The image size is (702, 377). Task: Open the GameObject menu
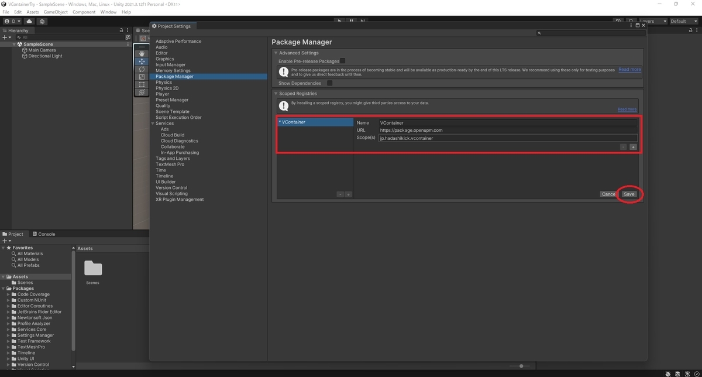[x=56, y=12]
